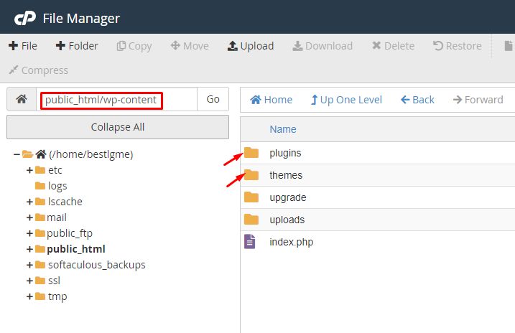The width and height of the screenshot is (515, 333).
Task: Click Up One Level
Action: pyautogui.click(x=346, y=100)
